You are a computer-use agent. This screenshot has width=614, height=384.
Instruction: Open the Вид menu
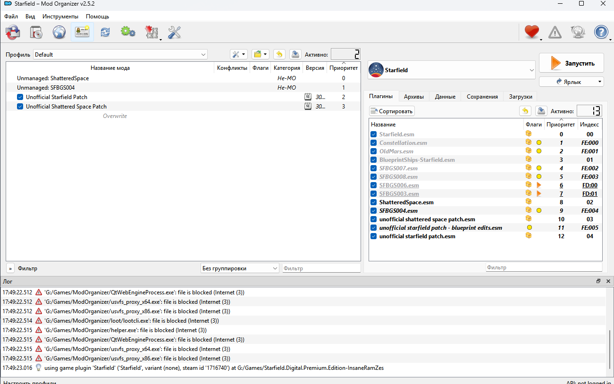point(30,17)
